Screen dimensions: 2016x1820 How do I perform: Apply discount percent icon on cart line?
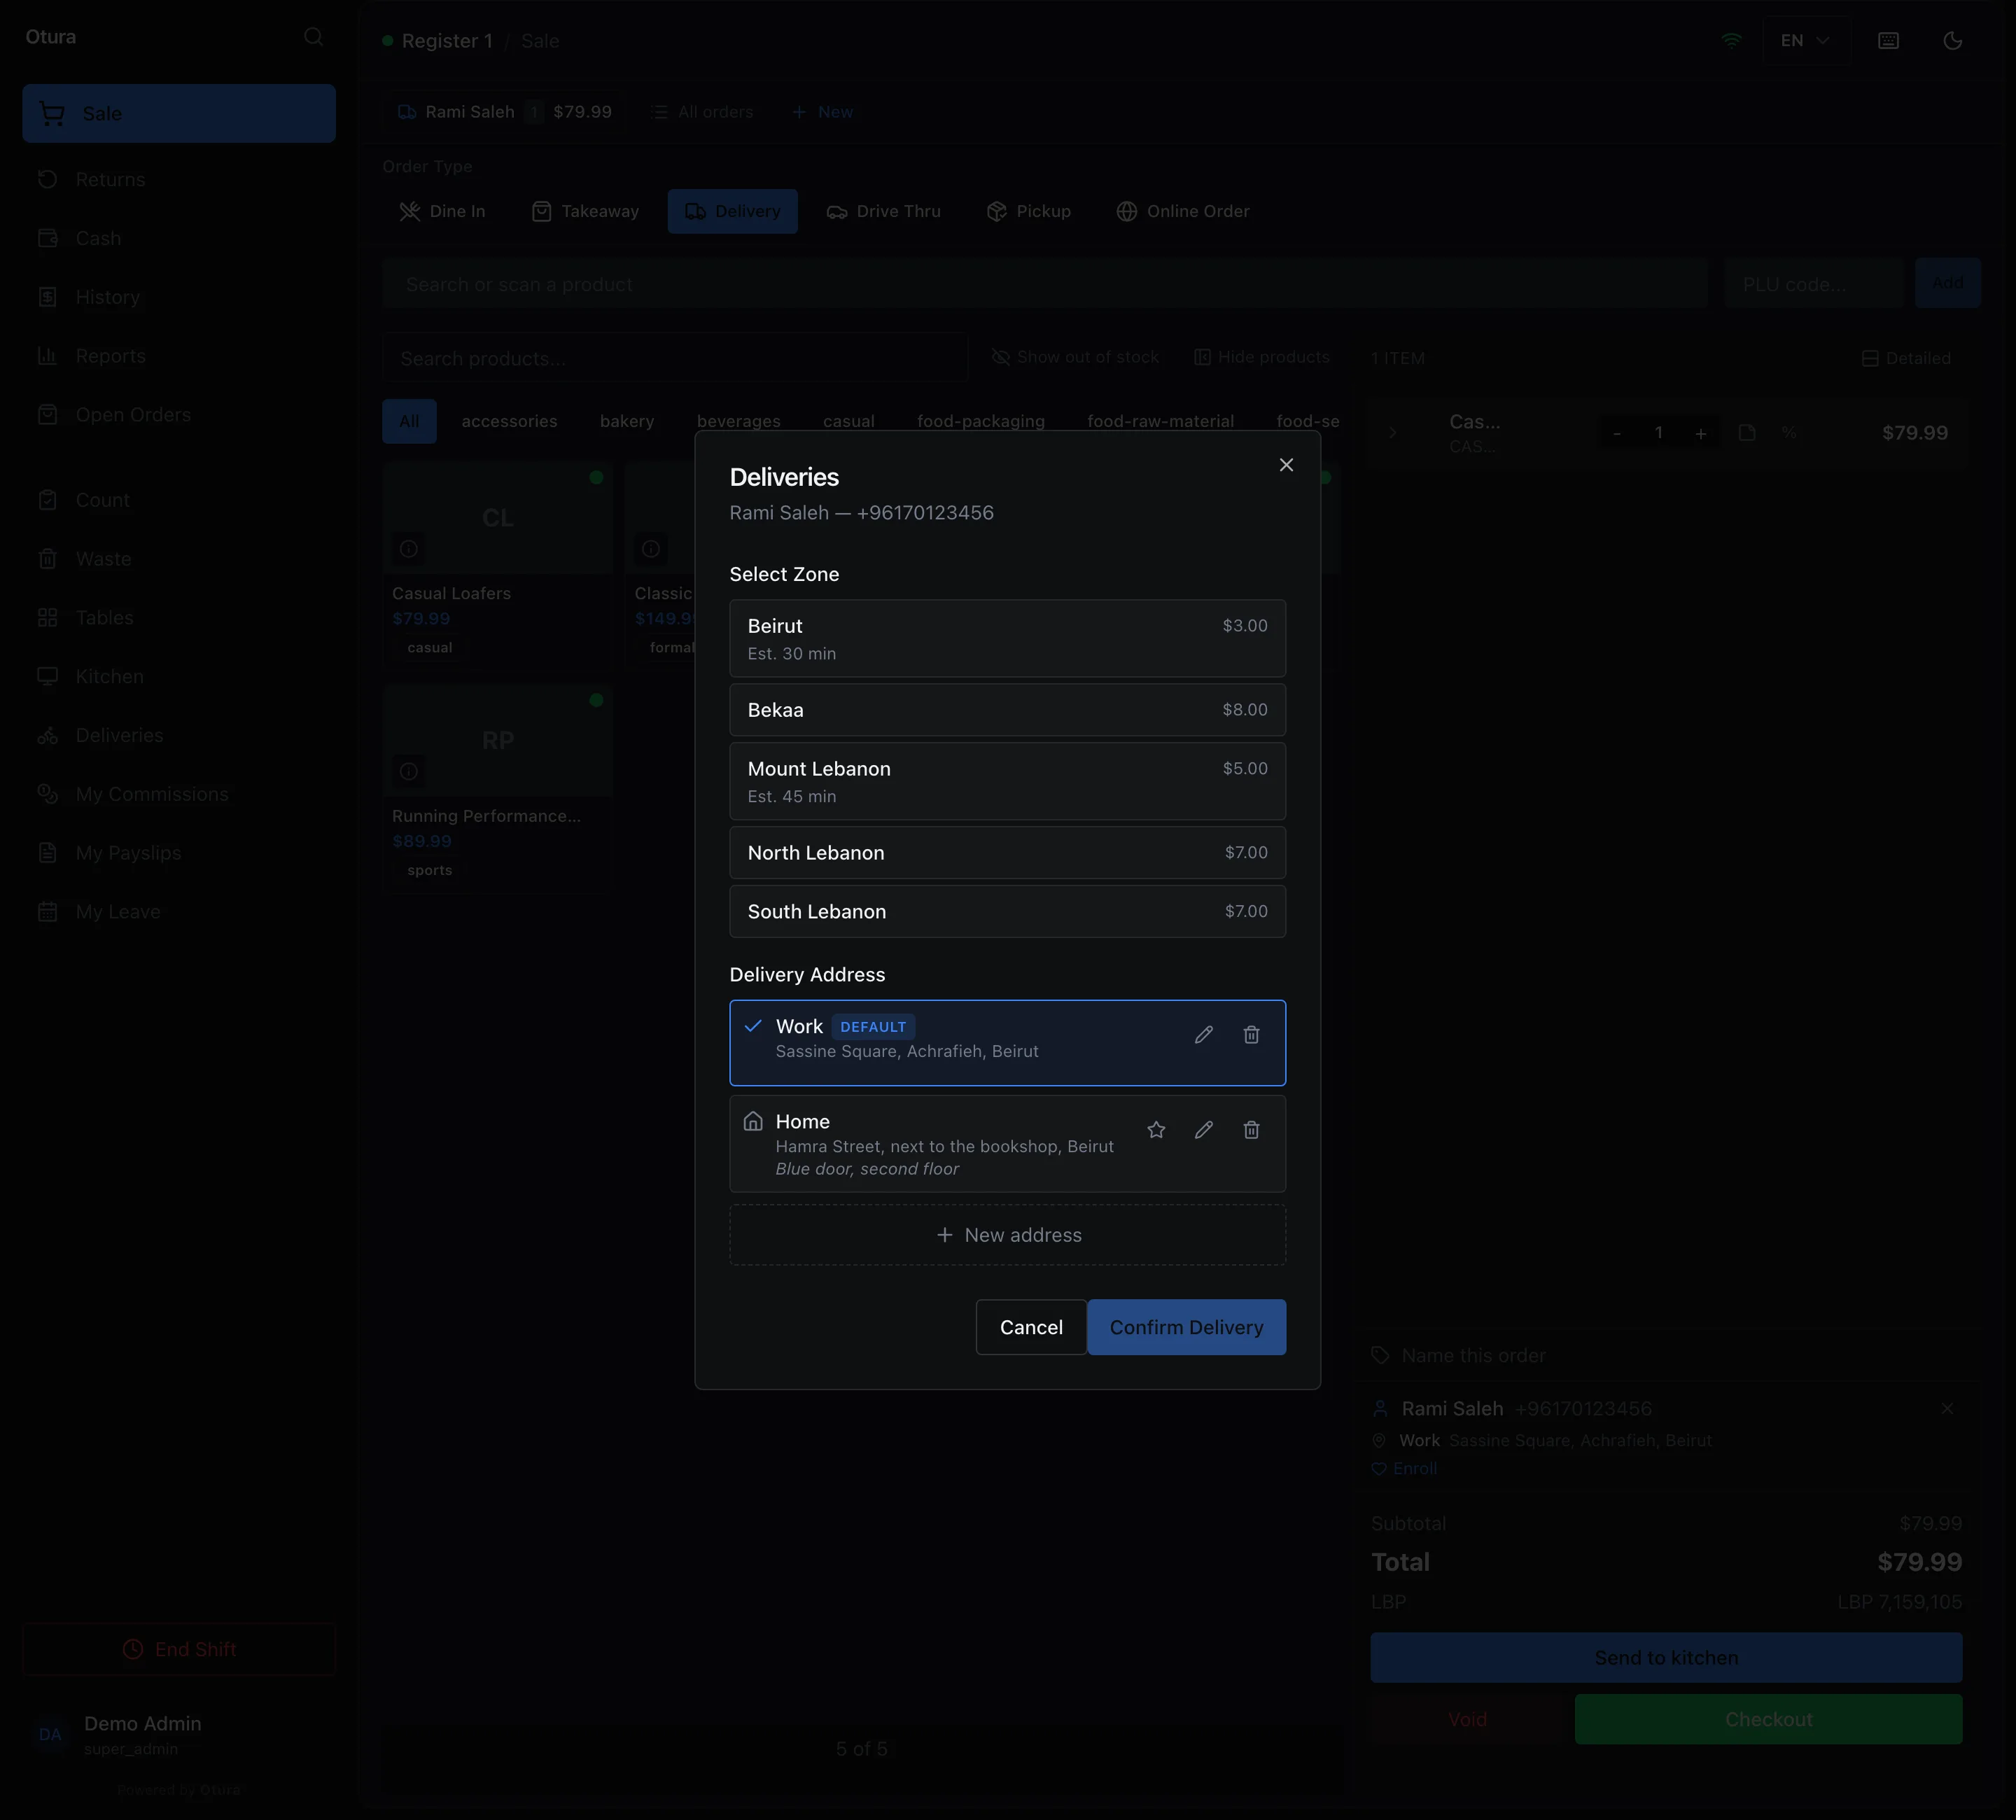pyautogui.click(x=1788, y=433)
